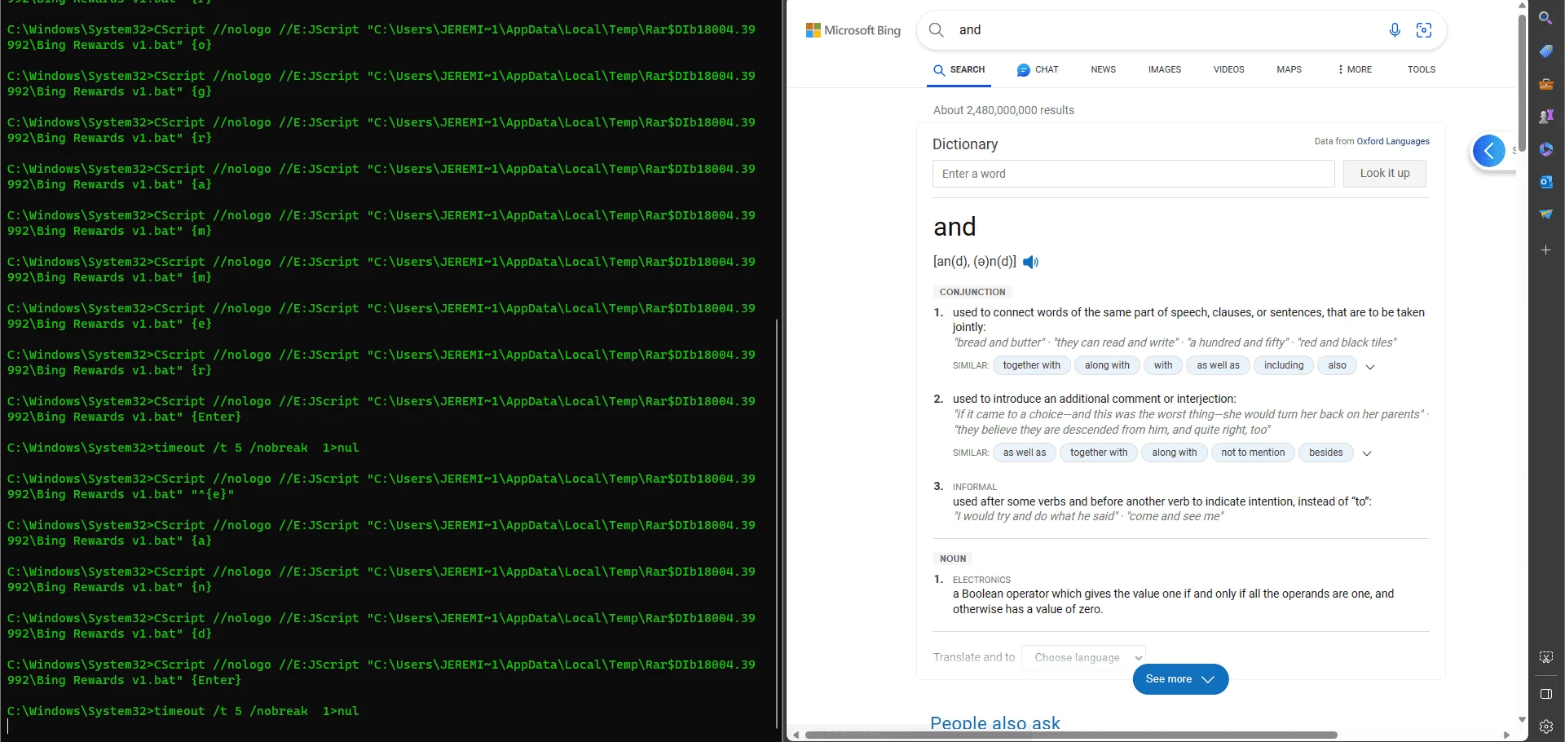The height and width of the screenshot is (742, 1565).
Task: Select the 'as well as' chip in definition 2
Action: (1024, 453)
